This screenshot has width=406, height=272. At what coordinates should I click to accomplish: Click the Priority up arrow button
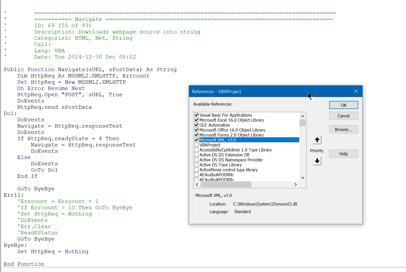(x=317, y=140)
